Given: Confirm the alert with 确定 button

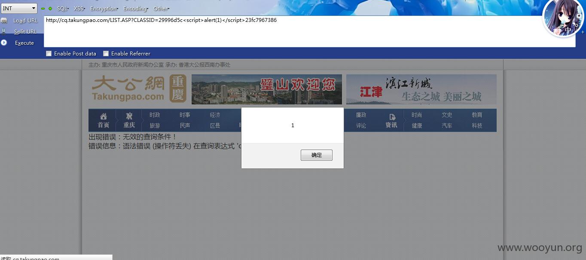Looking at the screenshot, I should coord(317,155).
